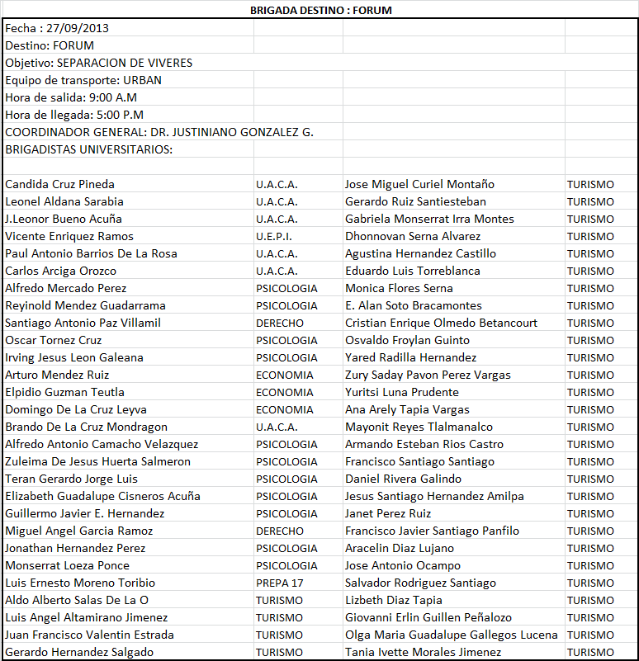Click the 'Objetivo: SEPARACION DE VIVERES' cell
This screenshot has height=661, width=639.
(99, 63)
